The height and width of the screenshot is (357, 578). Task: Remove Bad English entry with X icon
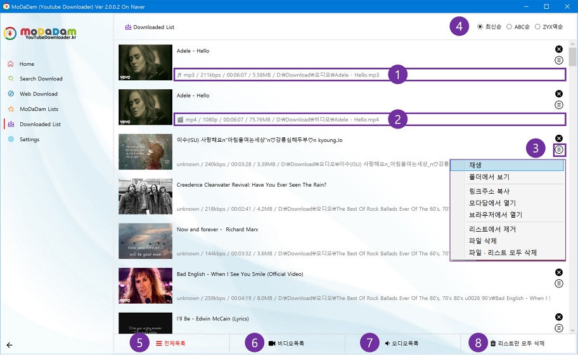[x=559, y=272]
